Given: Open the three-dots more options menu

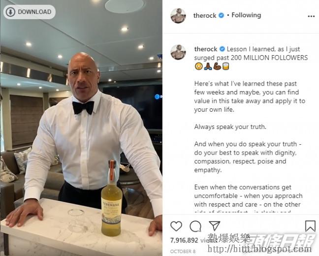Looking at the screenshot, I should [x=311, y=16].
